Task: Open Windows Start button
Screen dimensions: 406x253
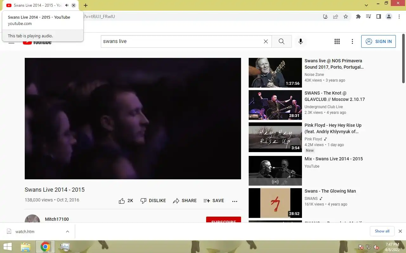Action: pyautogui.click(x=7, y=247)
